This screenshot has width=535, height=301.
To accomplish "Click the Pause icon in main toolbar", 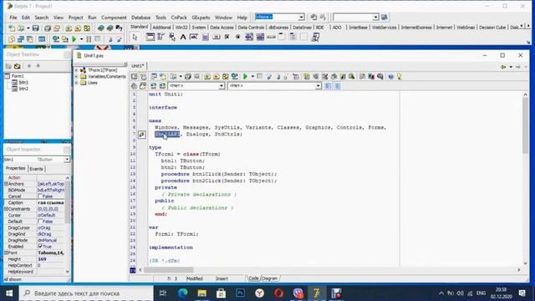I will pyautogui.click(x=89, y=39).
